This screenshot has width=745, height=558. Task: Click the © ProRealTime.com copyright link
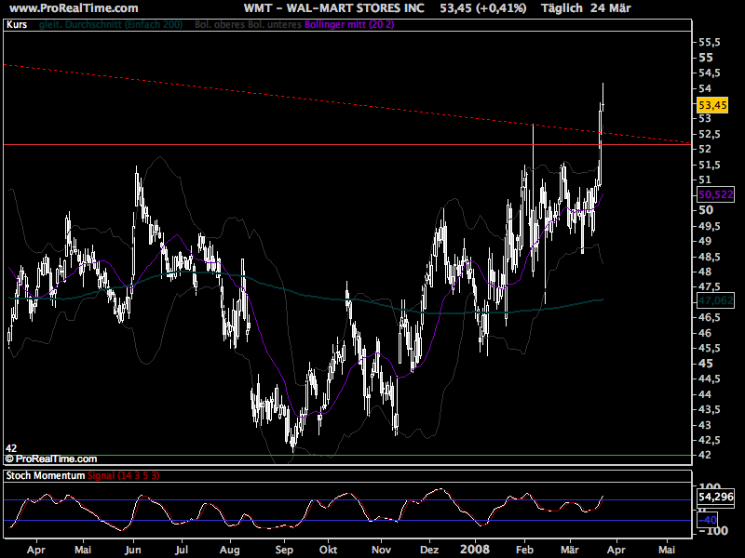51,458
